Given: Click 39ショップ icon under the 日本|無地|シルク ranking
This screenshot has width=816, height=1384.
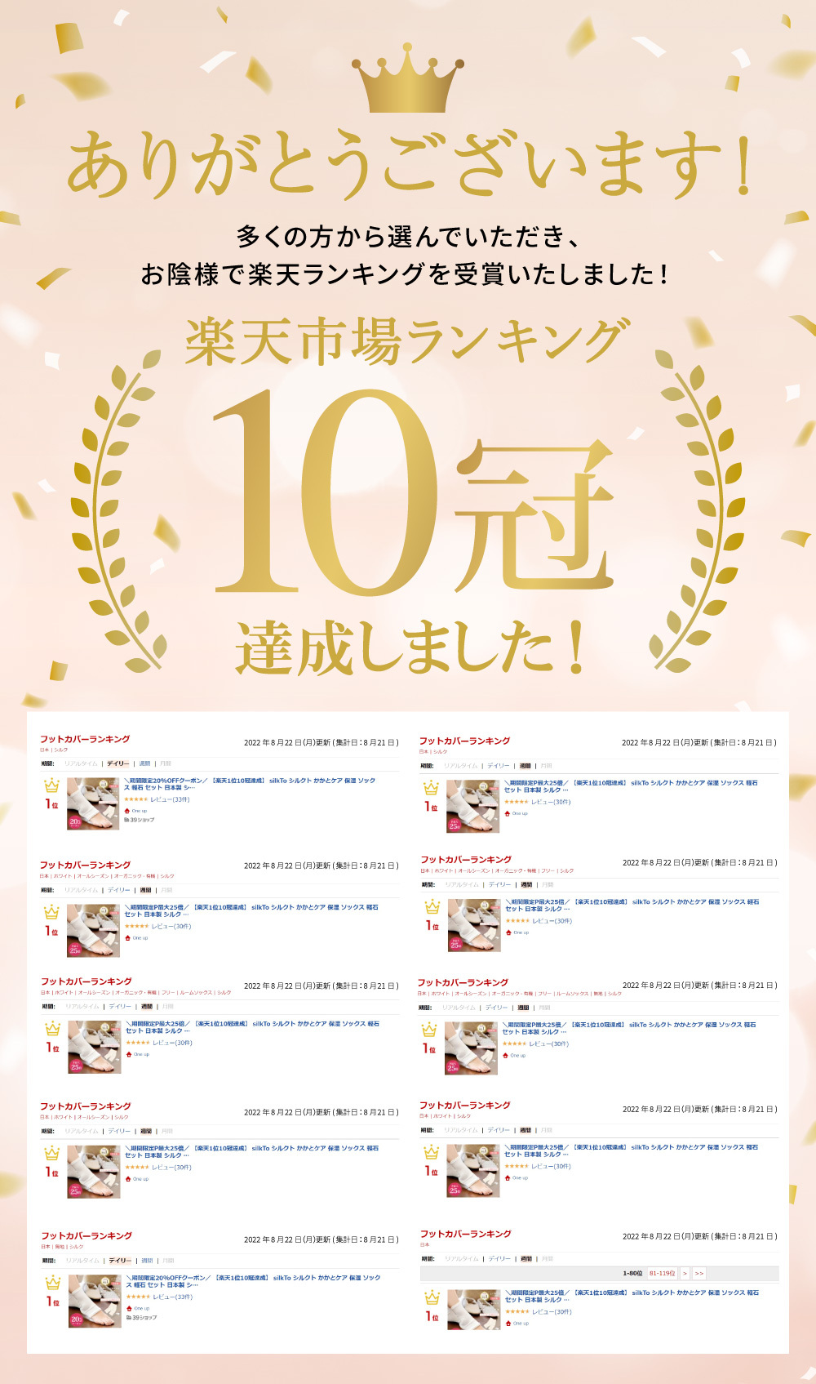Looking at the screenshot, I should click(141, 1317).
